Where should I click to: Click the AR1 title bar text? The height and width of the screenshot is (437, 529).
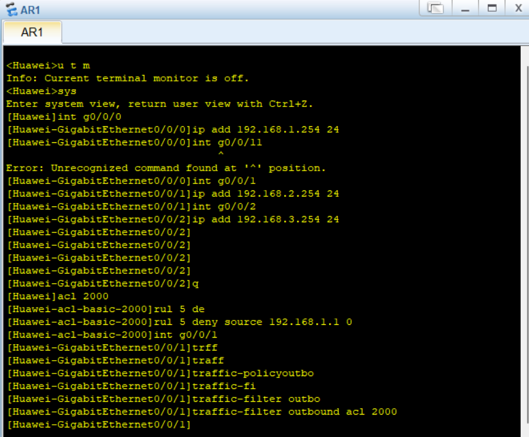30,10
